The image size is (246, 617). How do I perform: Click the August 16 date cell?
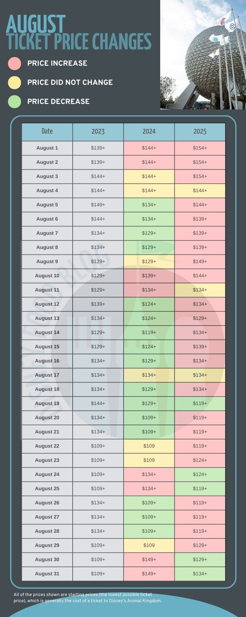pos(47,361)
